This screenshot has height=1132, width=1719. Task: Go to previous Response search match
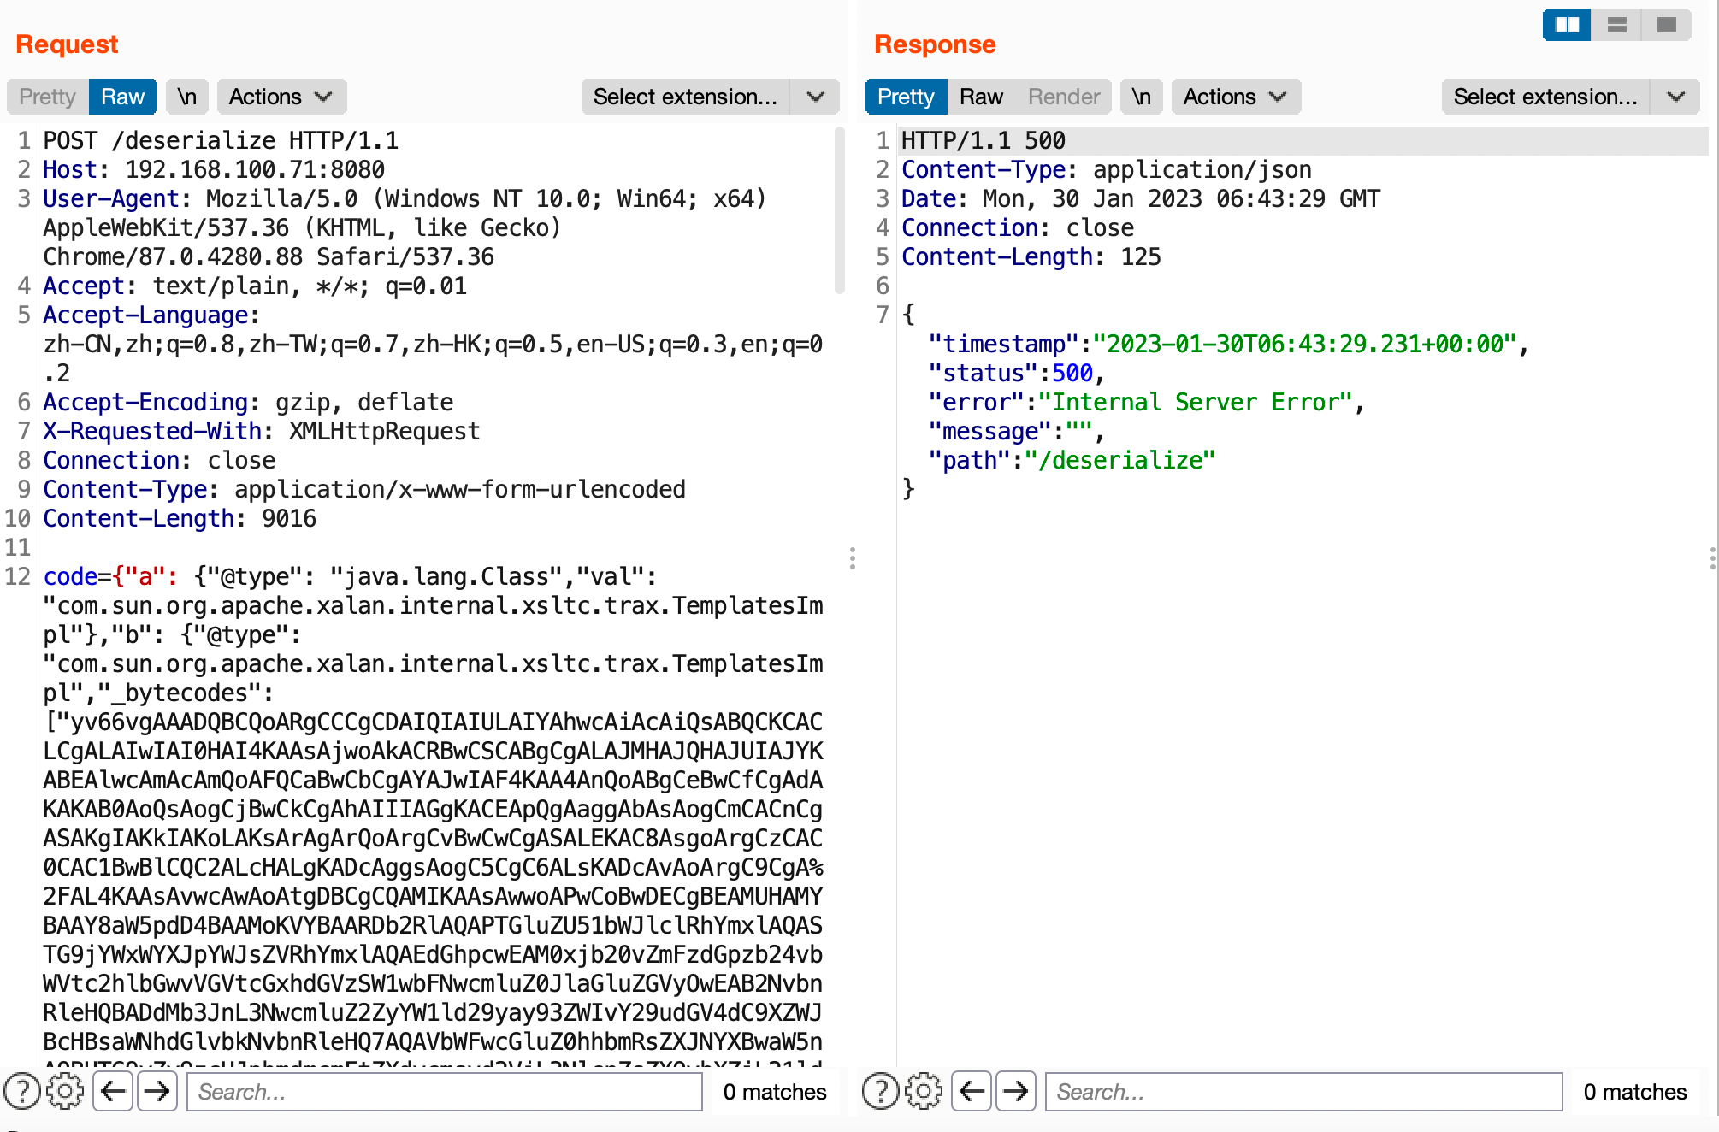(x=972, y=1092)
